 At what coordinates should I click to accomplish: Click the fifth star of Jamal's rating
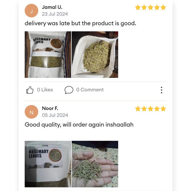coord(163,8)
